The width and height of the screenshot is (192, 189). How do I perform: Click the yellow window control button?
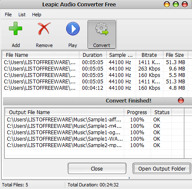point(167,4)
